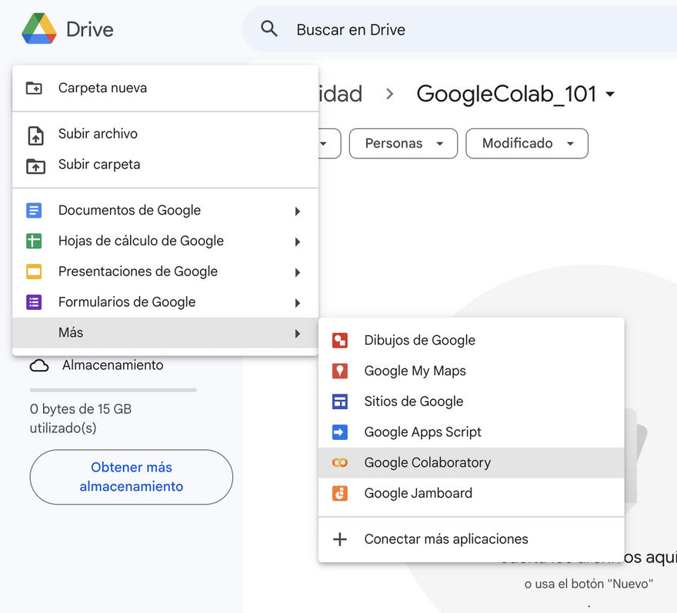
Task: Click the Google My Maps pin icon
Action: 340,371
